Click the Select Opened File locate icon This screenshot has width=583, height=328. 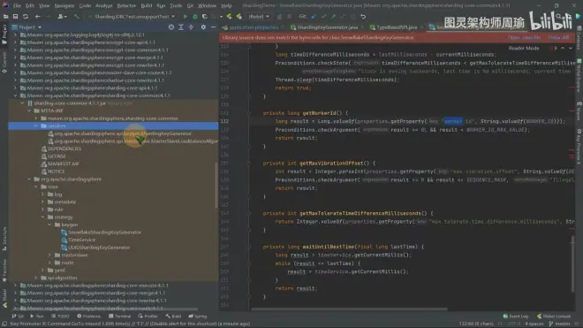click(171, 27)
